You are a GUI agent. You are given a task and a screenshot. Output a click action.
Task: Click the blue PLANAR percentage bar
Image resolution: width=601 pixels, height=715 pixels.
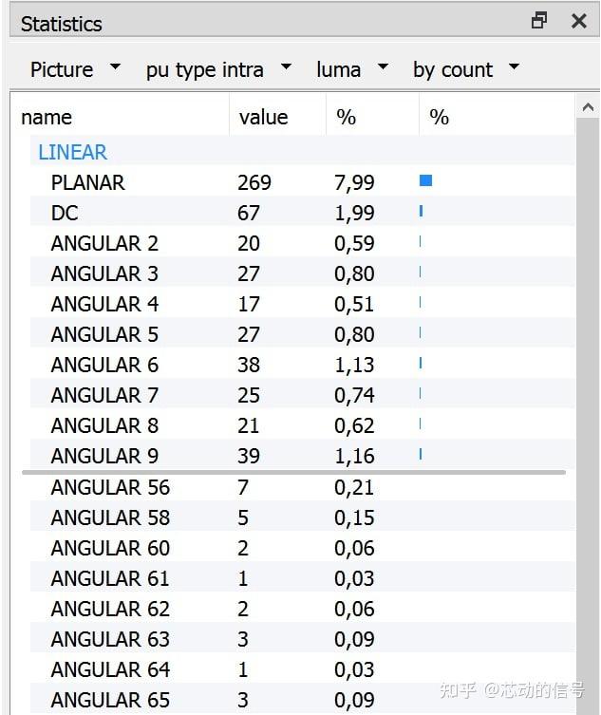point(426,181)
